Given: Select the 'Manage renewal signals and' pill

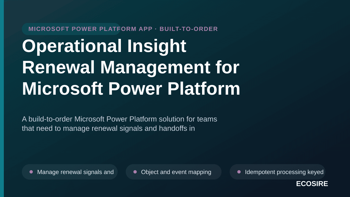Looking at the screenshot, I should 70,172.
